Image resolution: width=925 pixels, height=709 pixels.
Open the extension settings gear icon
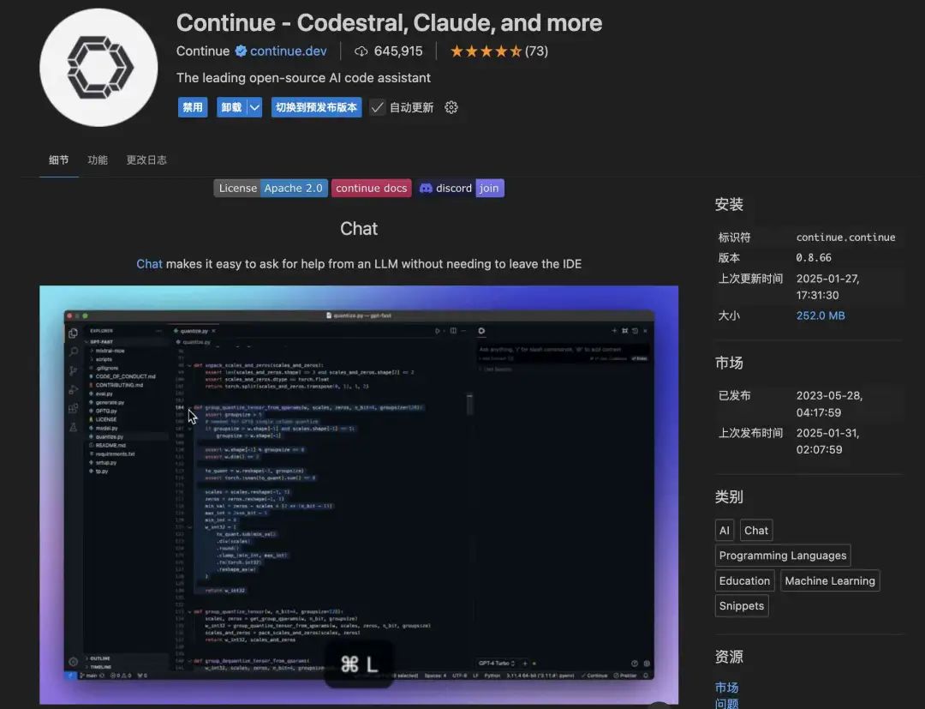click(x=451, y=107)
